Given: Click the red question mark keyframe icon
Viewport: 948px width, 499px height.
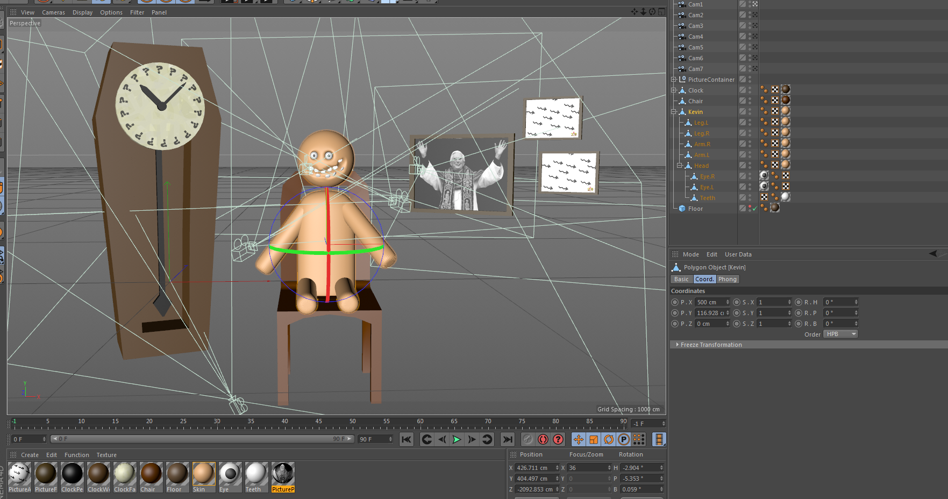Looking at the screenshot, I should pyautogui.click(x=558, y=439).
